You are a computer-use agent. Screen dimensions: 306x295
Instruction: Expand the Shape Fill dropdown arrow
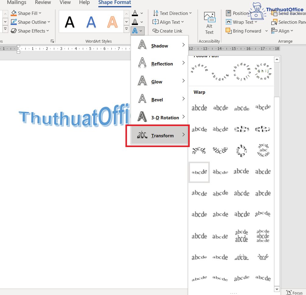pos(40,13)
